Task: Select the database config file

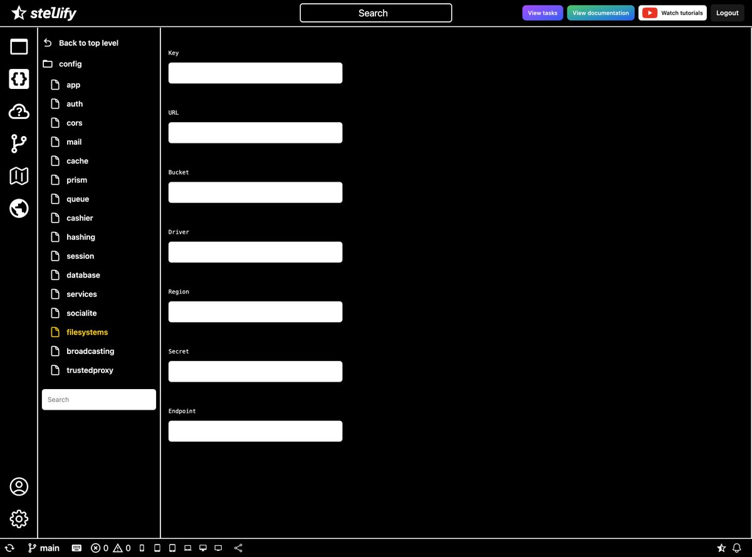Action: tap(83, 274)
